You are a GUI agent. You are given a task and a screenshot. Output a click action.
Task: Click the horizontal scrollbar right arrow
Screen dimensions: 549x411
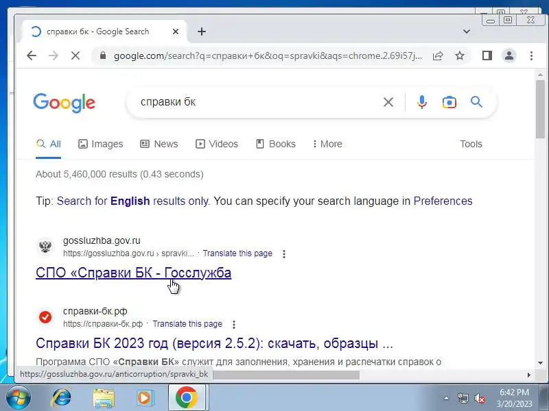(528, 375)
